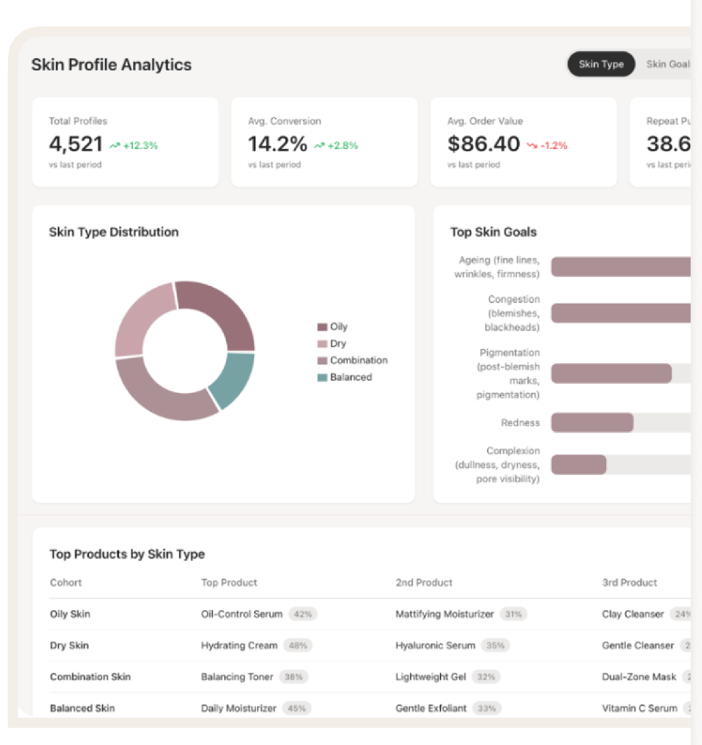
Task: Click the 2nd Product column header
Action: [x=424, y=582]
